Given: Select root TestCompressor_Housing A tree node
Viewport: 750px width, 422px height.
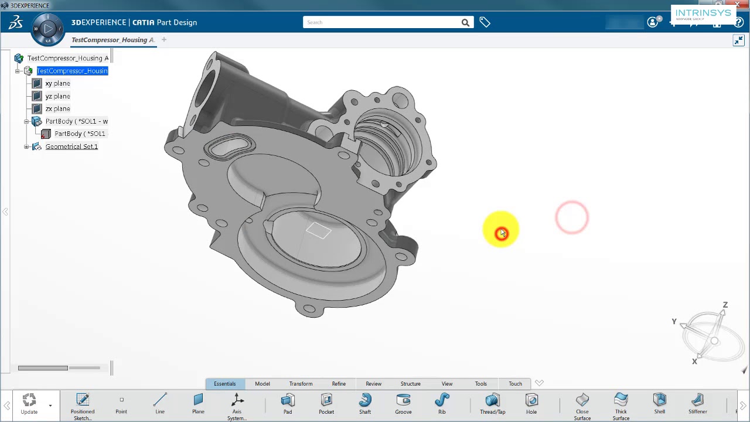Looking at the screenshot, I should click(68, 58).
